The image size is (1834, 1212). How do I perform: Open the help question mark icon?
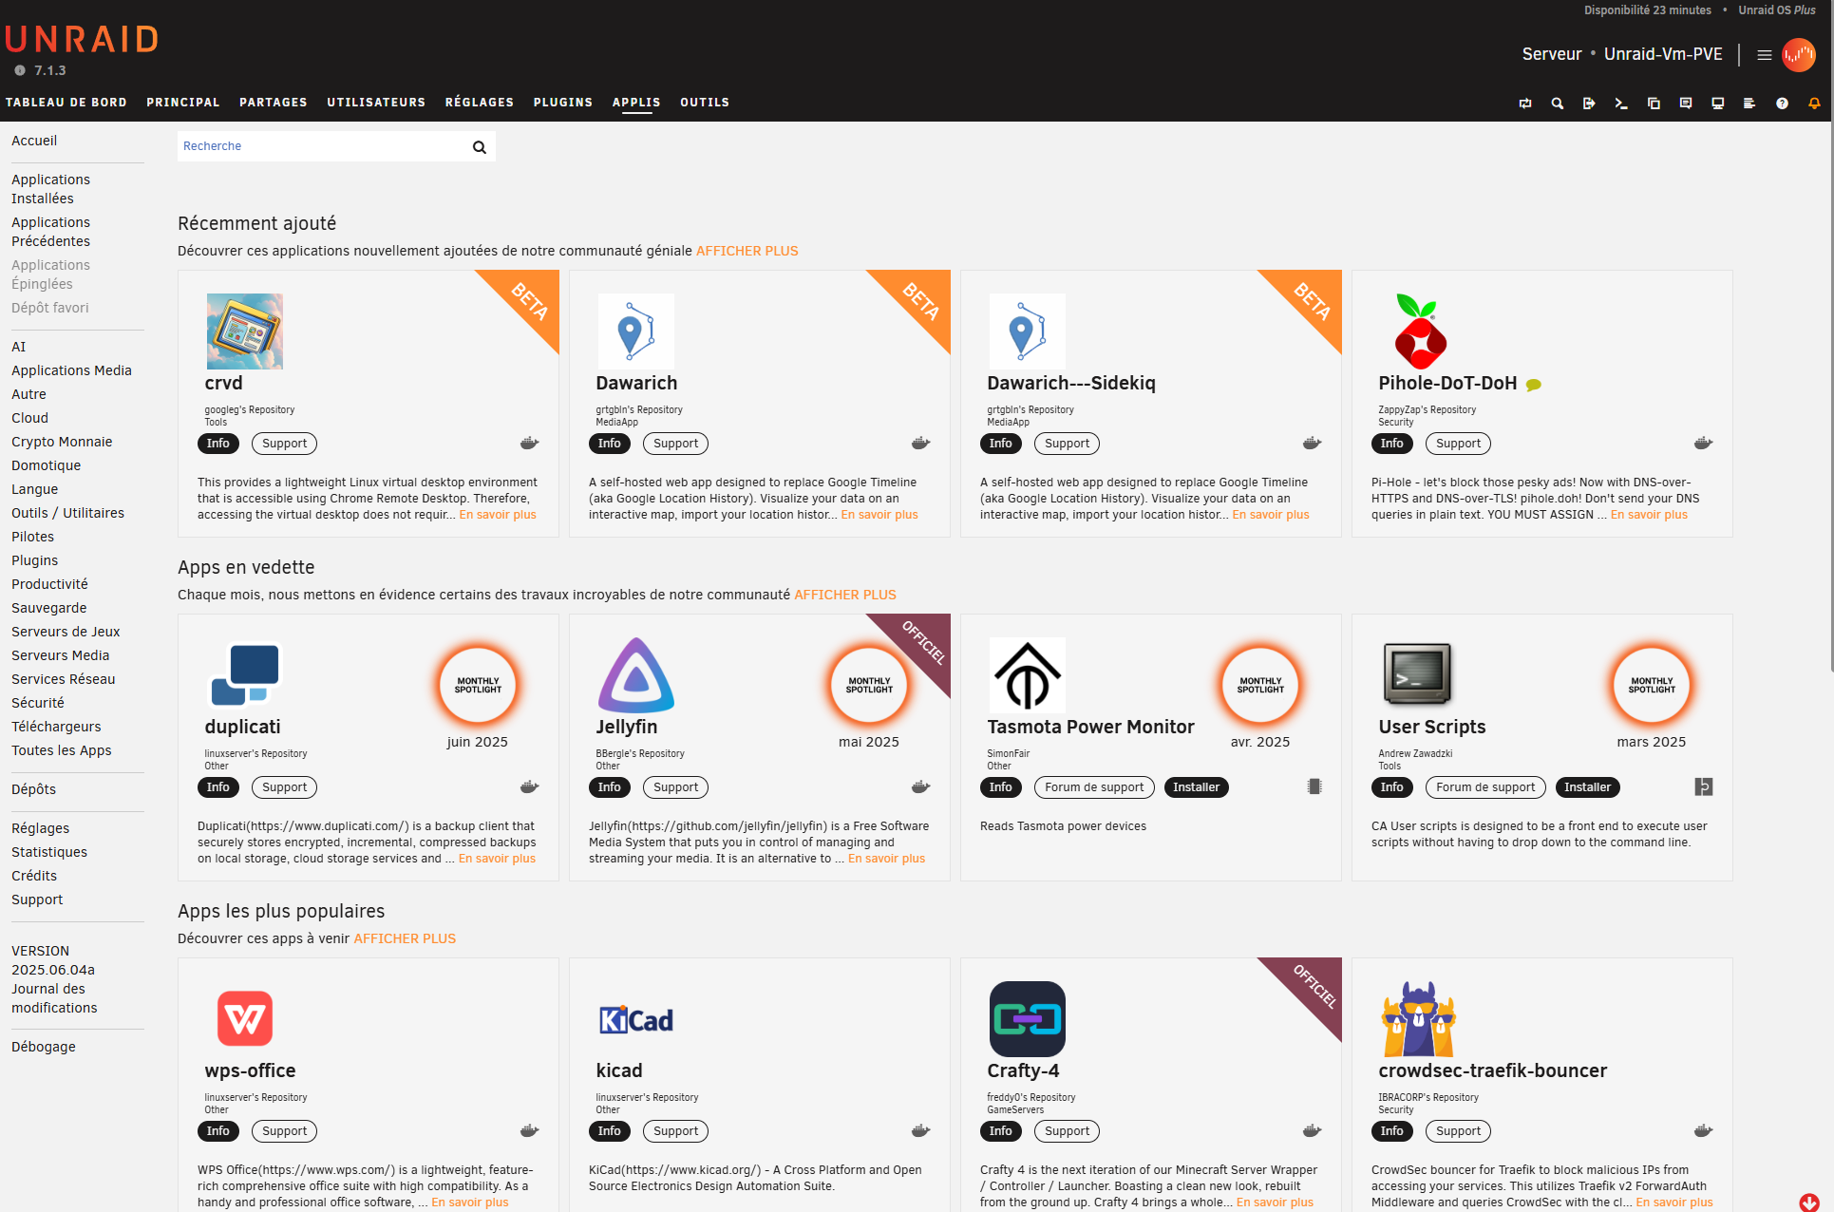point(1782,104)
